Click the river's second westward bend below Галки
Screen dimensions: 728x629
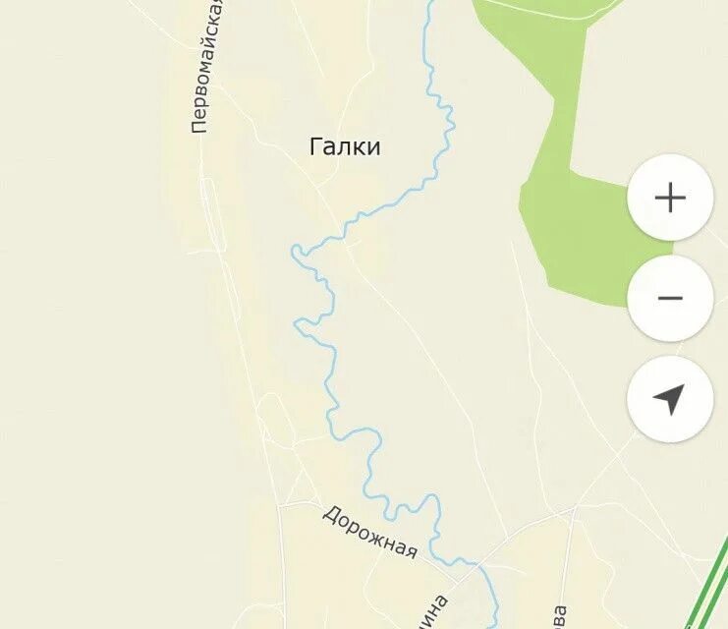tap(300, 323)
